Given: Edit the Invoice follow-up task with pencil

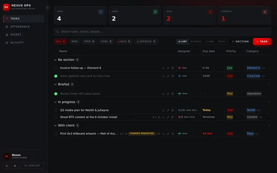Looking at the screenshot, I should 168,68.
